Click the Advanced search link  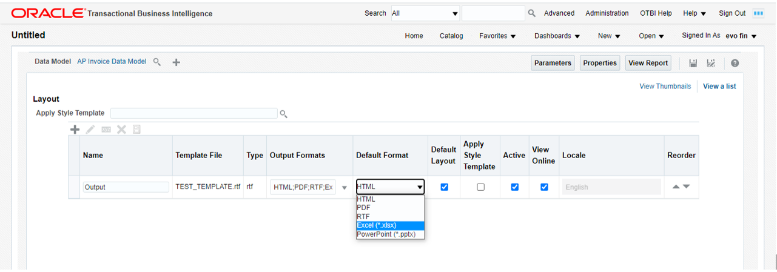559,13
